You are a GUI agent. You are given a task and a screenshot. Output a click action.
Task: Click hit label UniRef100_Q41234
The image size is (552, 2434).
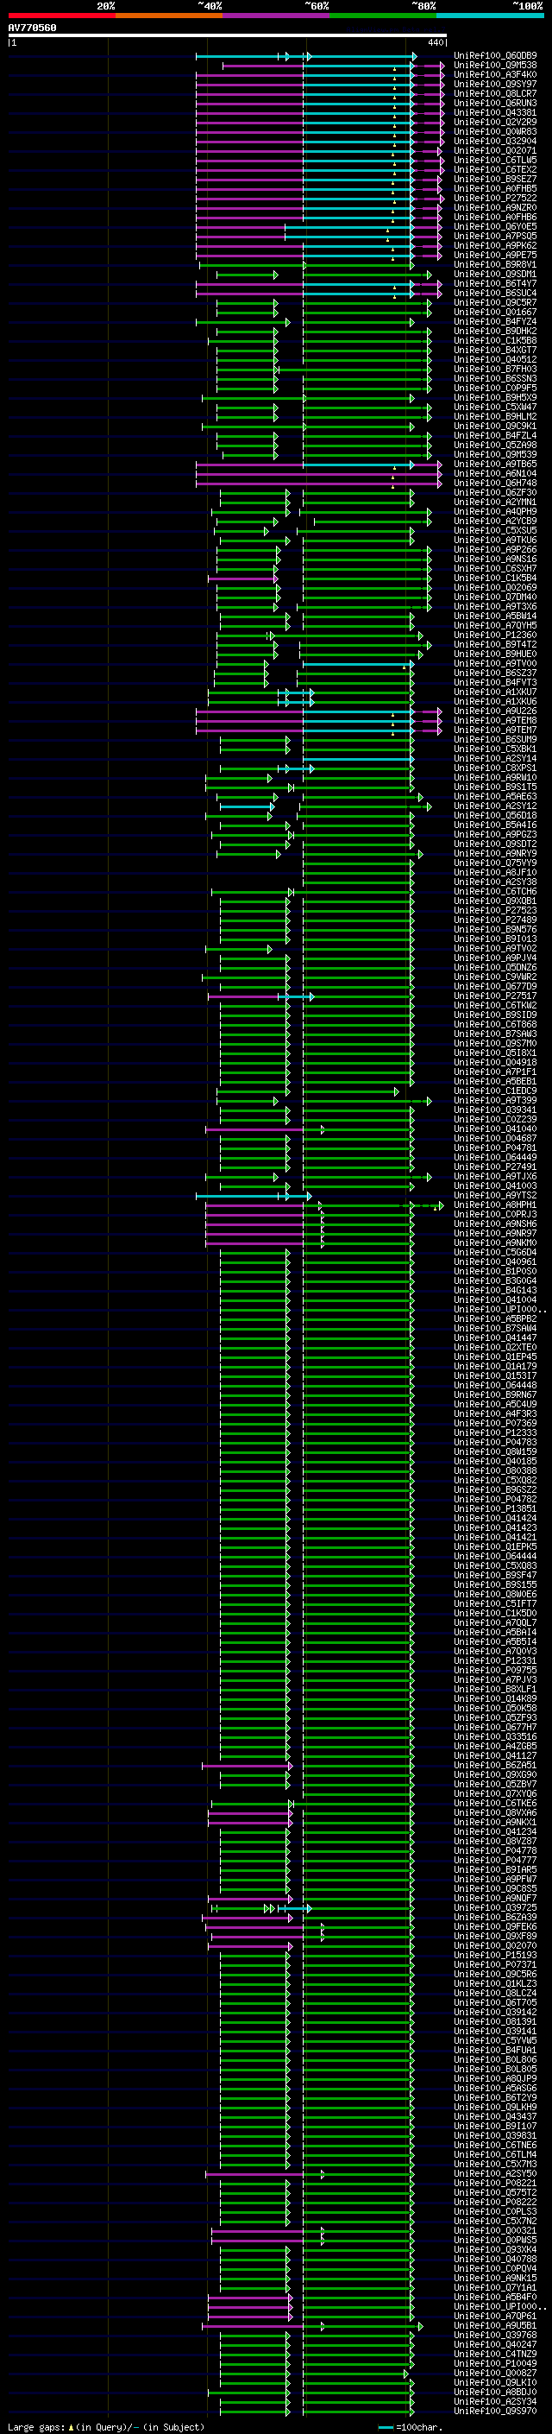[x=495, y=1831]
